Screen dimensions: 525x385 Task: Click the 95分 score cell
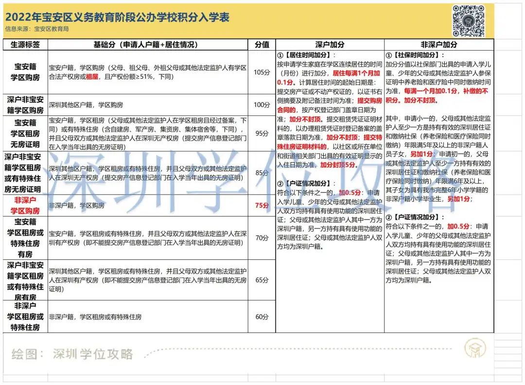pyautogui.click(x=262, y=133)
